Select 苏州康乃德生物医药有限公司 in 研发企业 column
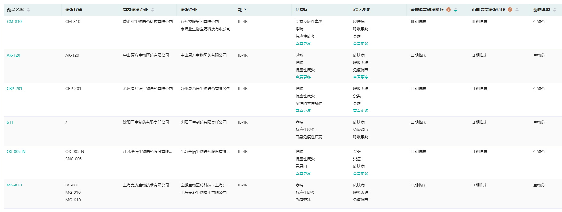 (x=205, y=89)
